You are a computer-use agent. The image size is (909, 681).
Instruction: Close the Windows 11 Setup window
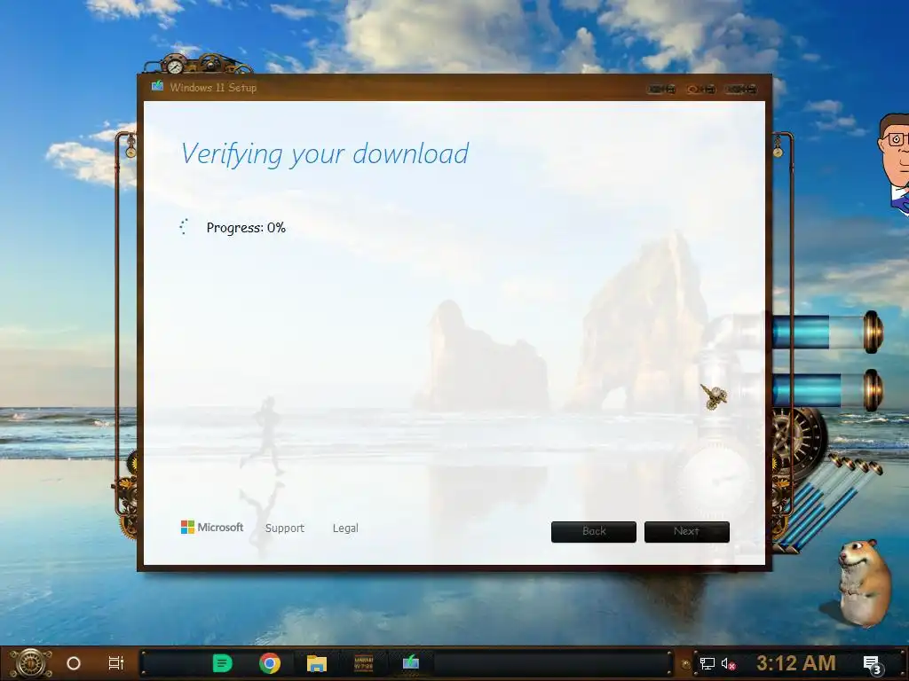click(x=741, y=90)
